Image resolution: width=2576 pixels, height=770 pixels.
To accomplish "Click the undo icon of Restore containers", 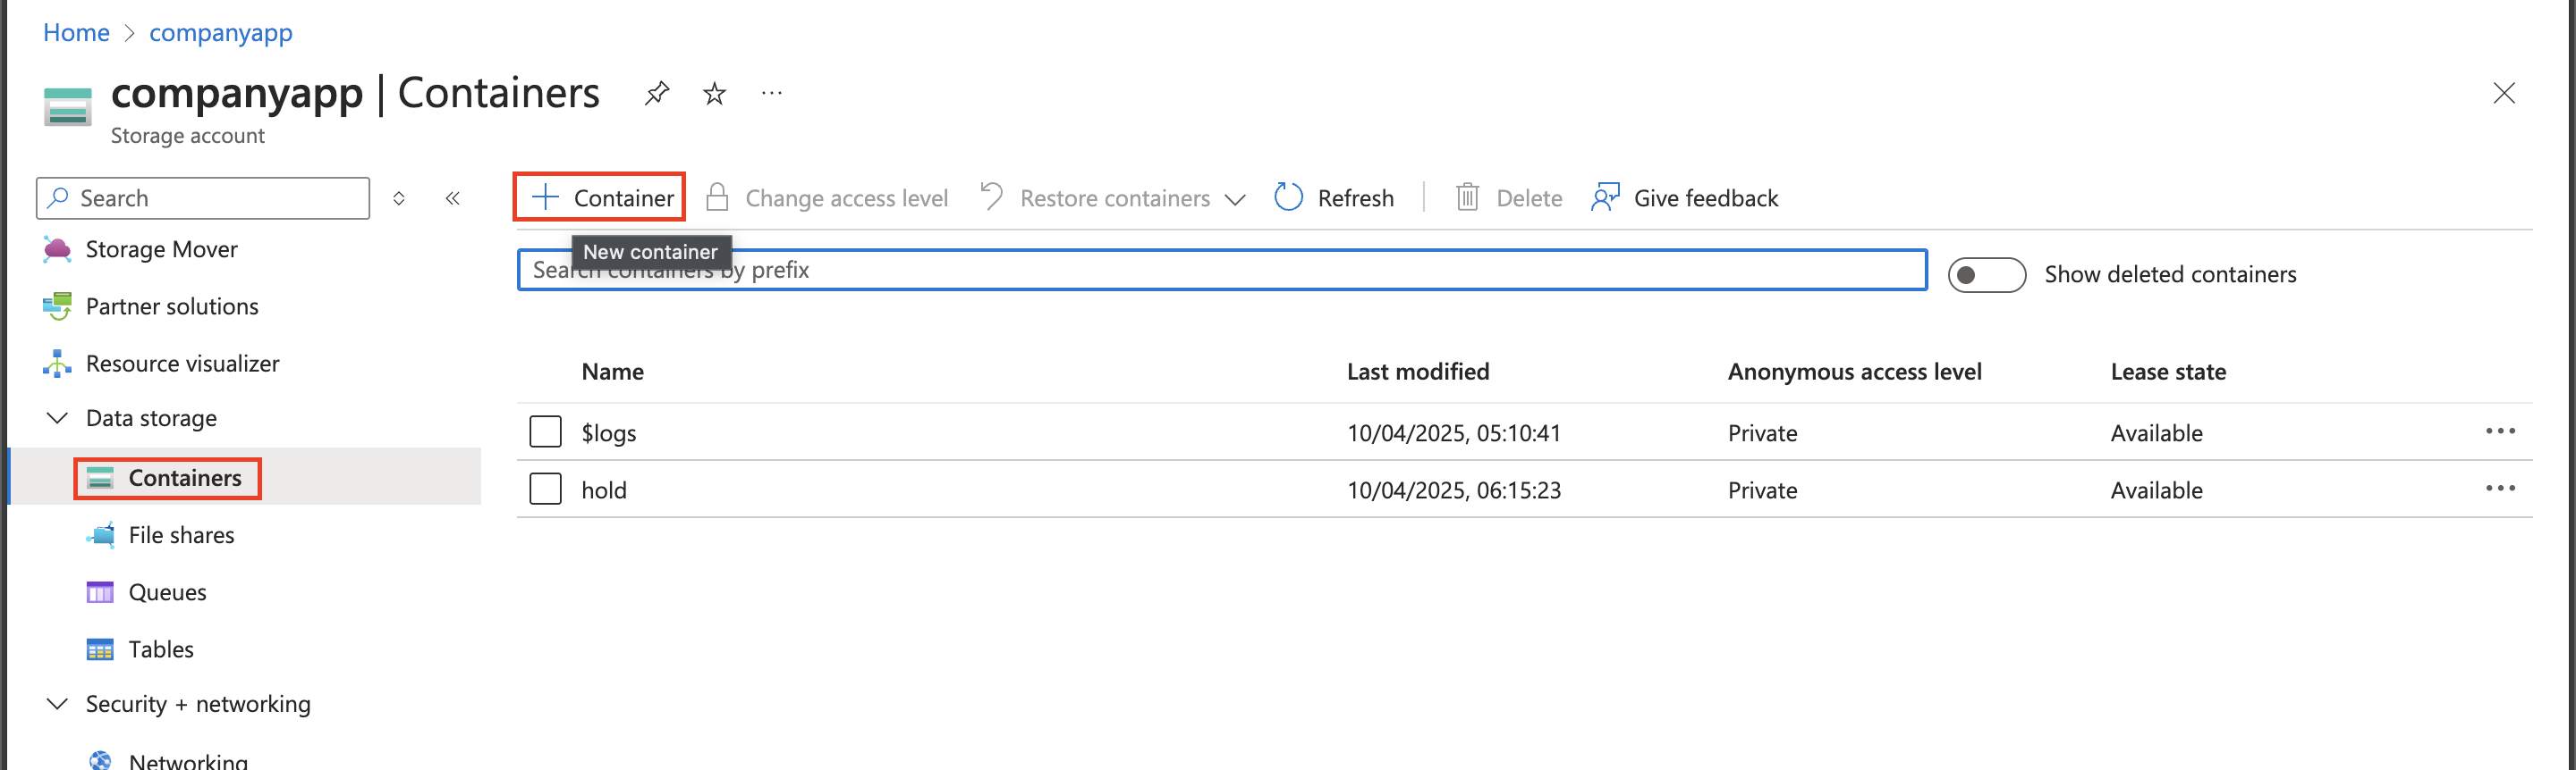I will click(x=991, y=197).
